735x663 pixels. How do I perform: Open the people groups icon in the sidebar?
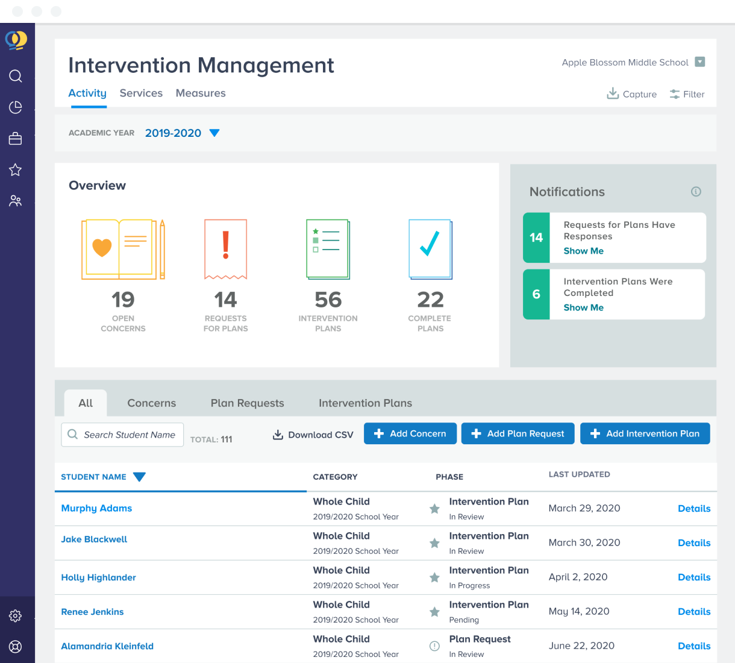click(x=16, y=201)
